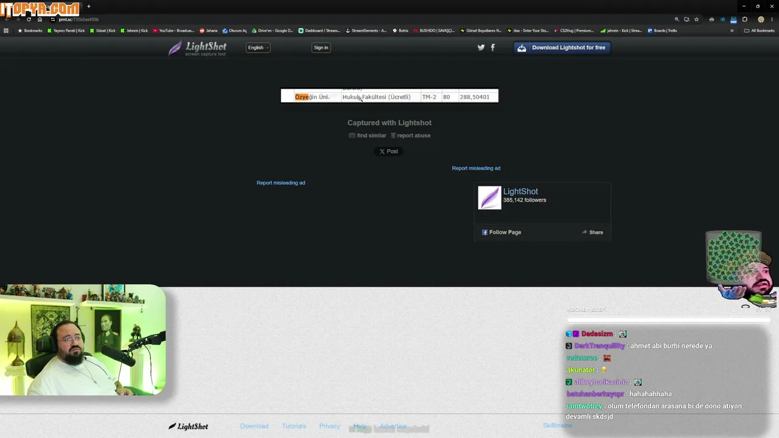
Task: Click the Sign in button
Action: tap(321, 47)
